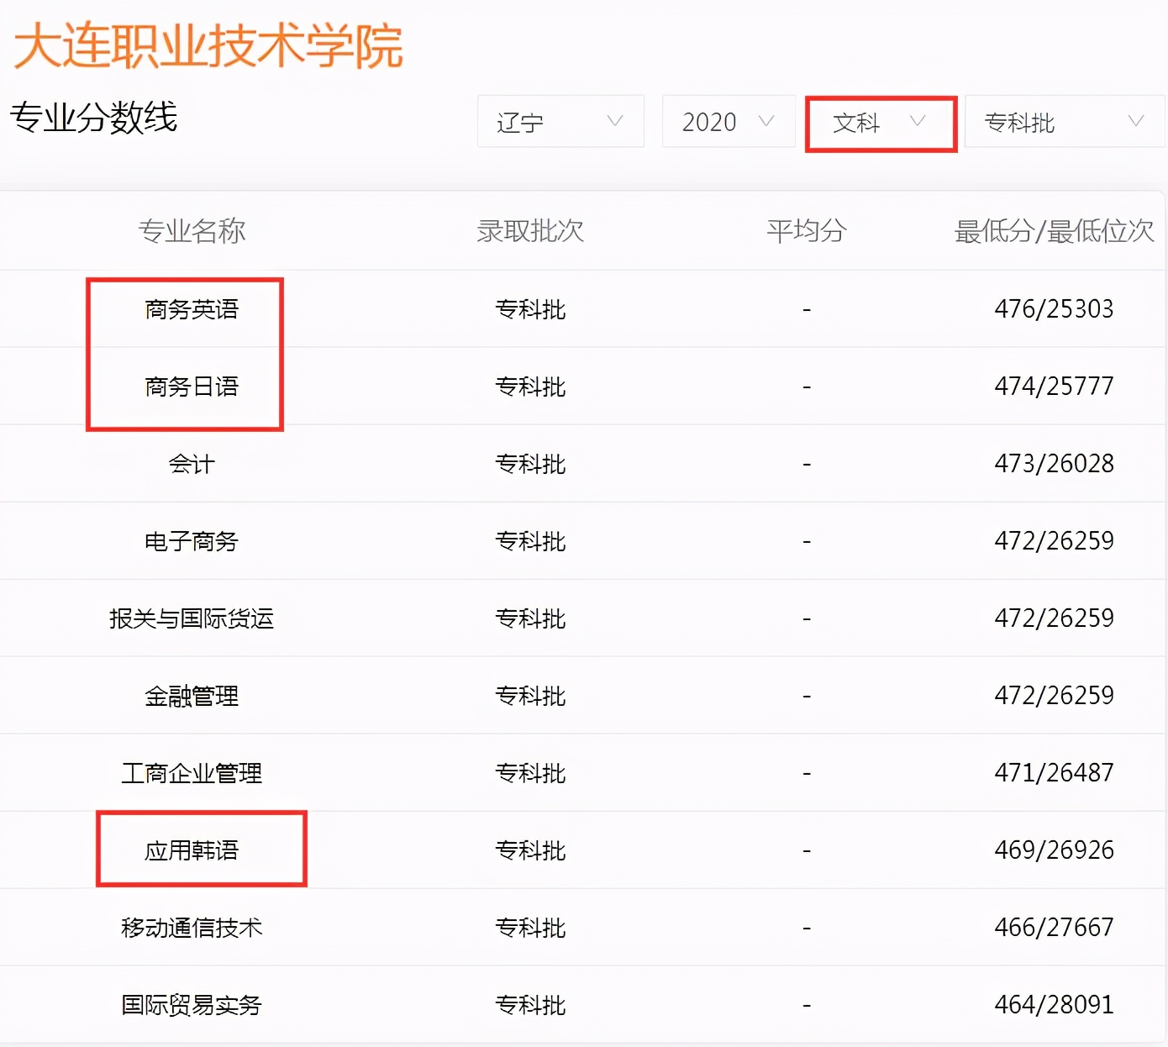Viewport: 1168px width, 1047px height.
Task: Click the 金融管理 major row
Action: pyautogui.click(x=192, y=695)
